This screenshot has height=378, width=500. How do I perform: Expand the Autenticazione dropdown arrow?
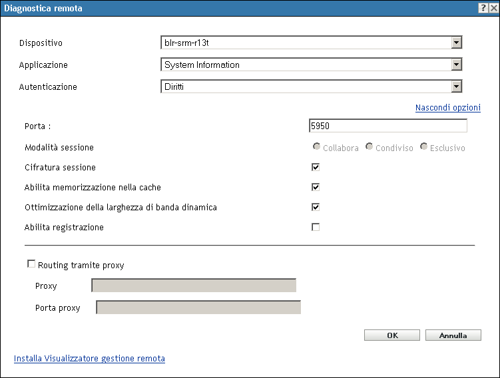(x=456, y=87)
